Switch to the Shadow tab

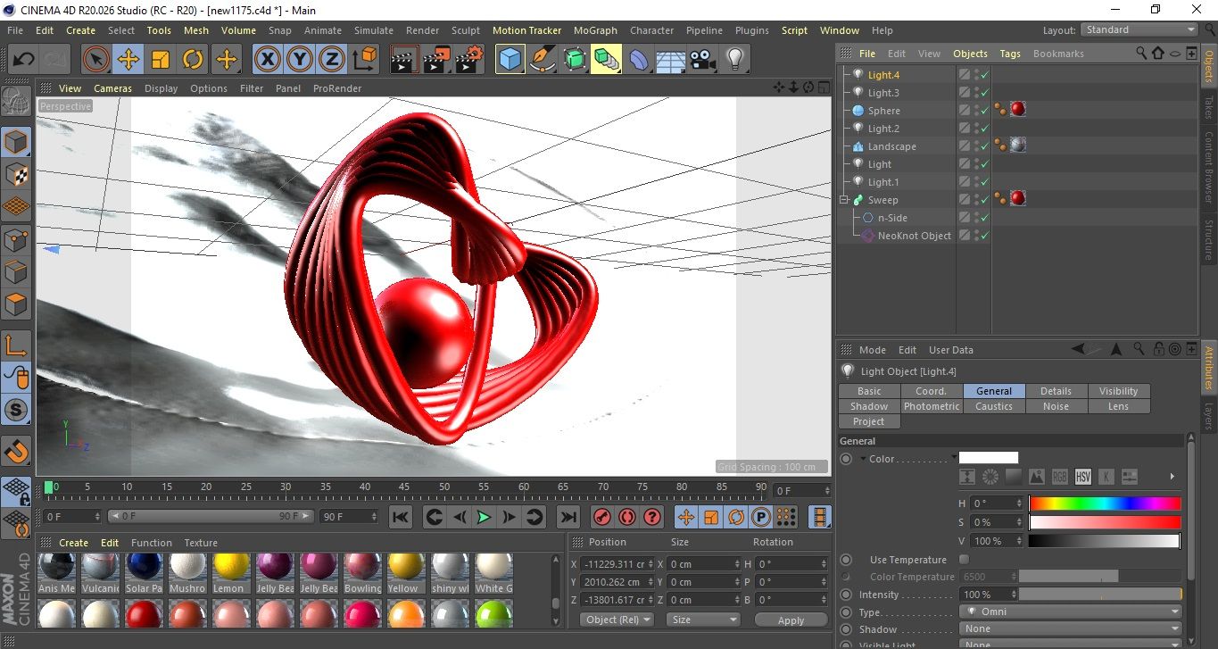pyautogui.click(x=869, y=406)
